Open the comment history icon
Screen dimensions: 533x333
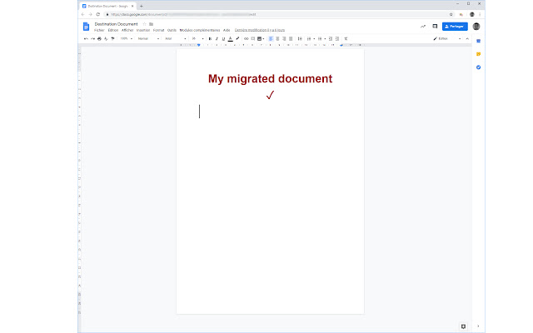[435, 27]
